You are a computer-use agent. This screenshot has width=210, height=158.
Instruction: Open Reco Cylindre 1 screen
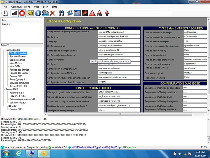17,80
